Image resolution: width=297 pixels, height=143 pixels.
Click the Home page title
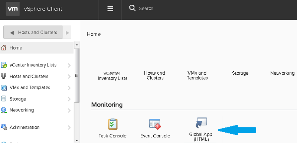94,34
